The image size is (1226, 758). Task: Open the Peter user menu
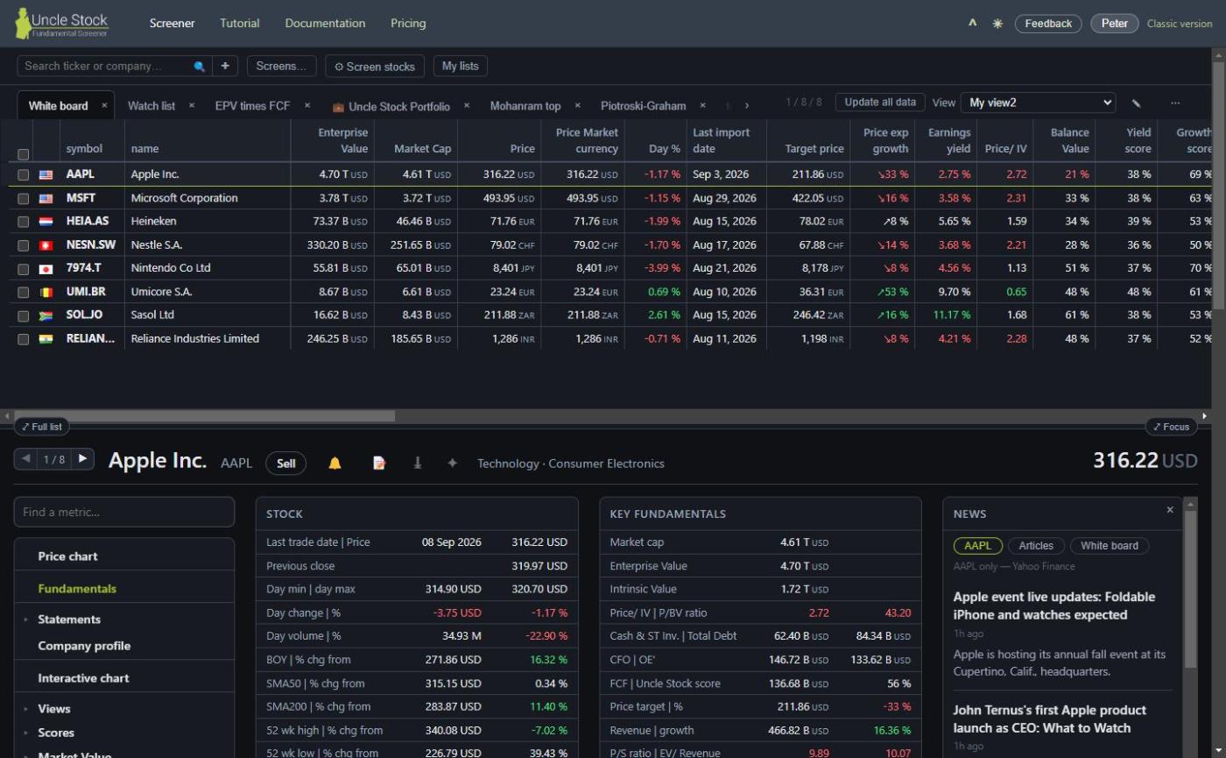1114,24
